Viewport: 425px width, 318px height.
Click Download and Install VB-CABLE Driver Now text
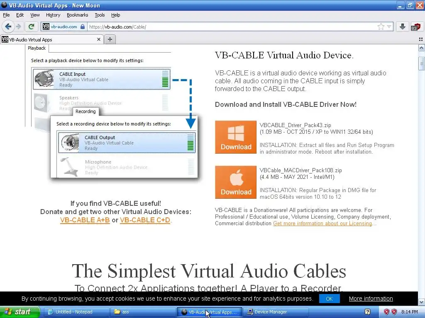tap(286, 104)
